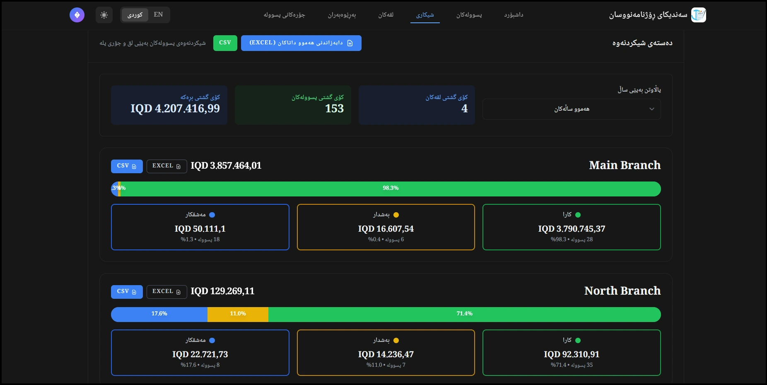The height and width of the screenshot is (385, 767).
Task: Open the هەموو ساڵەکان year filter dropdown
Action: click(x=572, y=109)
